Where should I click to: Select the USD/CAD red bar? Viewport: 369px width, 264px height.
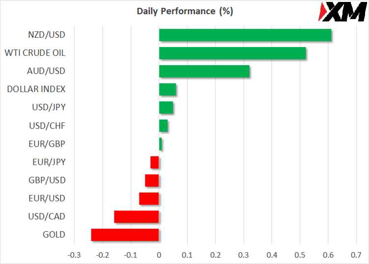pyautogui.click(x=136, y=216)
